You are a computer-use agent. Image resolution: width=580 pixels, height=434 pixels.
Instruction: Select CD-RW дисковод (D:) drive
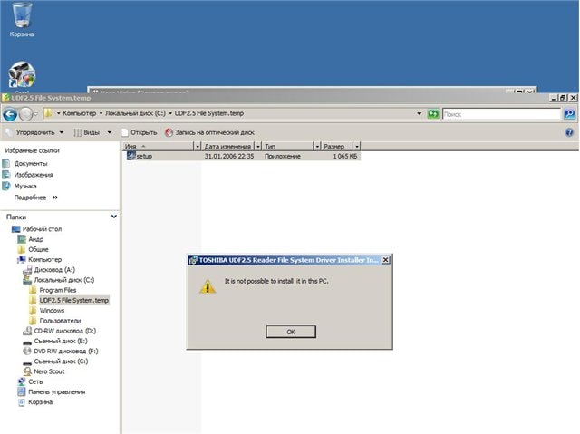tap(60, 331)
